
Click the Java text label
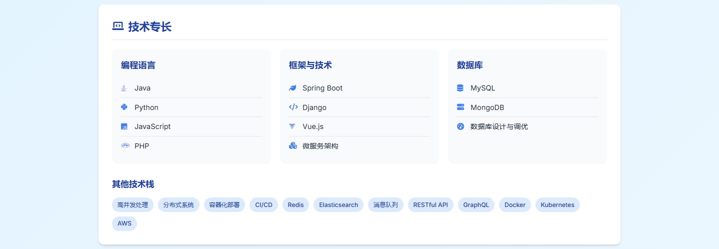tap(142, 88)
